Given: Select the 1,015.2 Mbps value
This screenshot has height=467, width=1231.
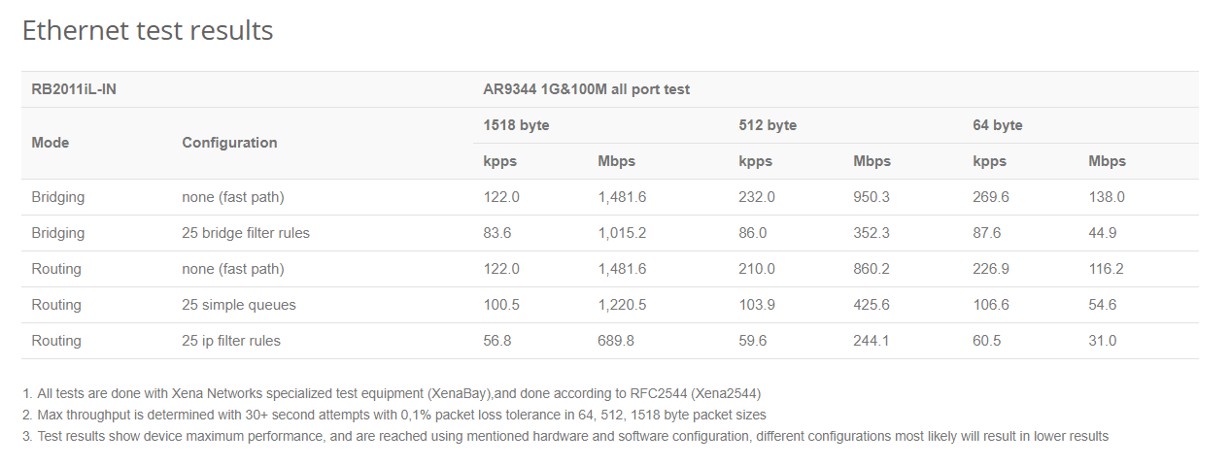Looking at the screenshot, I should (x=622, y=233).
